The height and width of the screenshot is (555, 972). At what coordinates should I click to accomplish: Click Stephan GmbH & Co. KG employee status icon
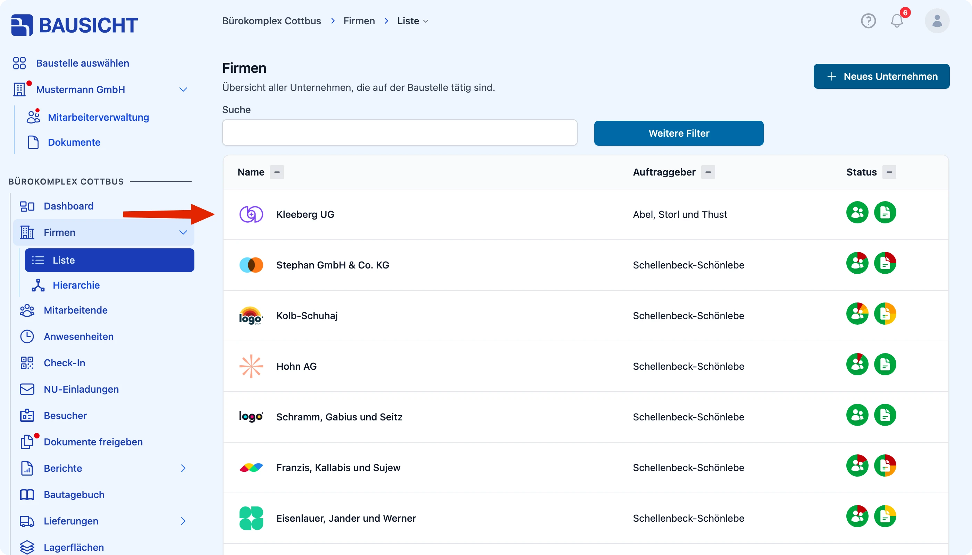[x=857, y=263]
